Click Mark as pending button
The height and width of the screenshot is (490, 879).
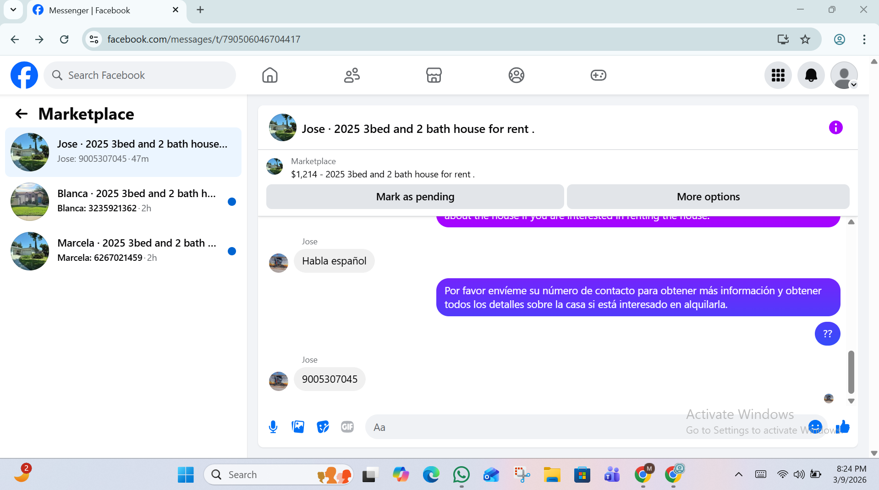[415, 197]
